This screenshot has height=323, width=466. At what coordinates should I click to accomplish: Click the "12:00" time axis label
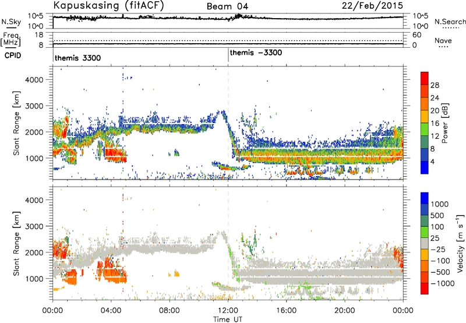pos(228,311)
